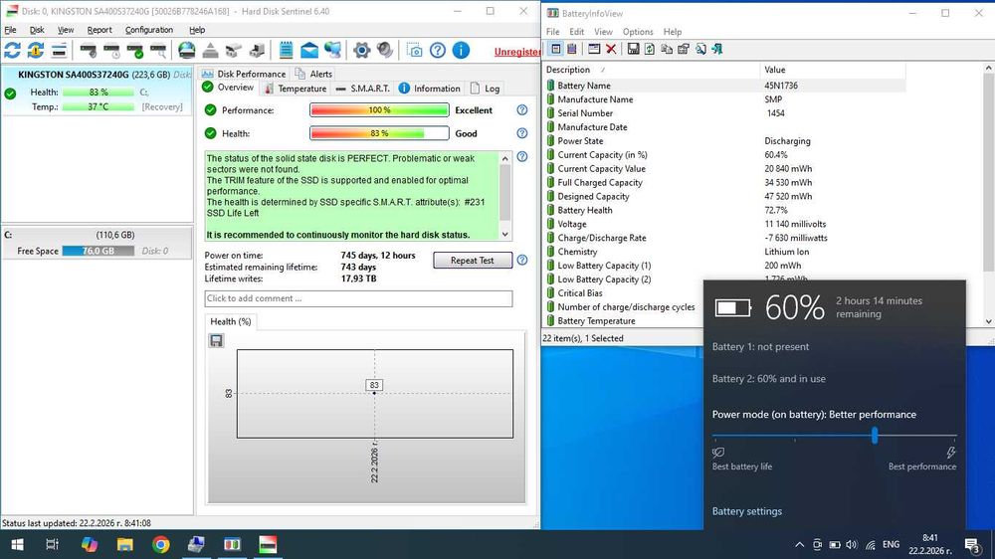Select the Charge/Discharge Rate row
Screen dimensions: 995x559
(x=724, y=238)
